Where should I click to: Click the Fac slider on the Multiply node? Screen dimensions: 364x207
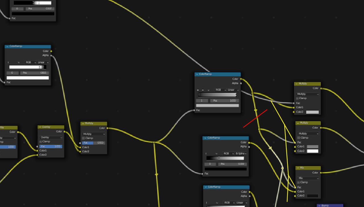click(x=94, y=143)
